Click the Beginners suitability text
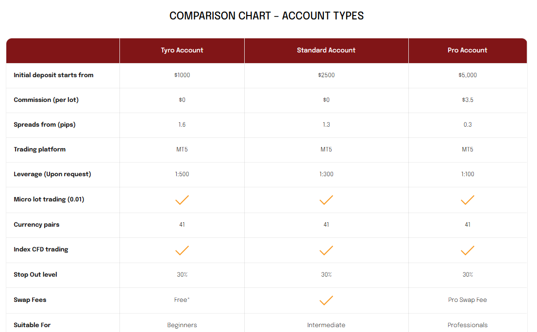 coord(182,325)
